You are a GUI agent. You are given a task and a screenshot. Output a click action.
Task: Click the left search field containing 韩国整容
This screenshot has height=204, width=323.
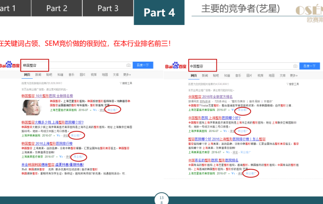point(35,65)
